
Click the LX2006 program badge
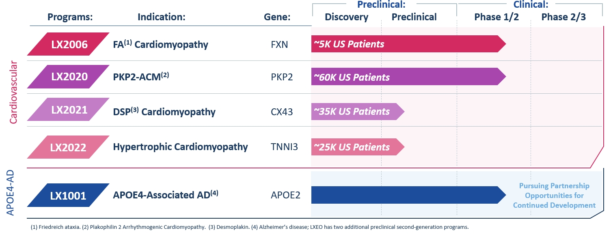(x=69, y=44)
